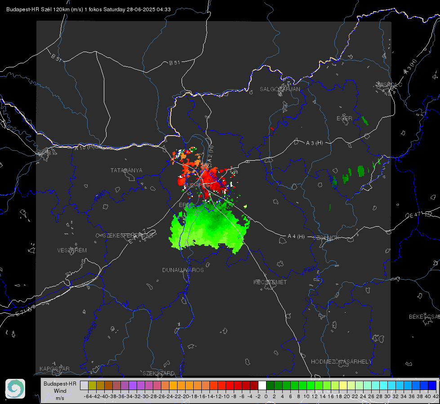Click the white swatch between -2 and 0

(x=262, y=386)
